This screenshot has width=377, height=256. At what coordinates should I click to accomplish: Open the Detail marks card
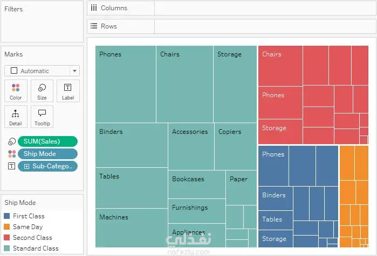coord(16,117)
